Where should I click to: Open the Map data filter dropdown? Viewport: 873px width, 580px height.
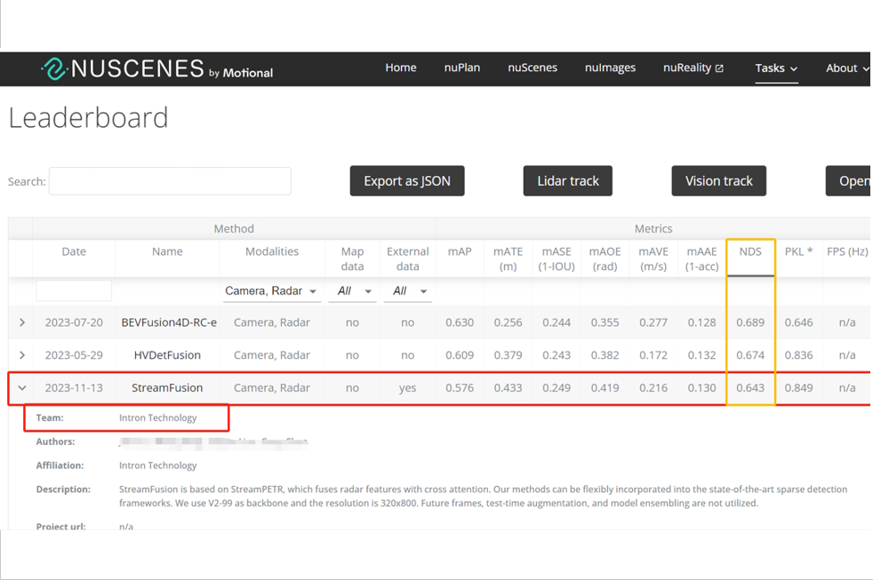(x=351, y=291)
